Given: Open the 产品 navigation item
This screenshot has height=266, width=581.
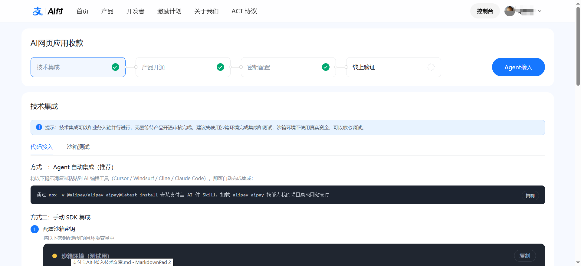Looking at the screenshot, I should click(x=107, y=11).
